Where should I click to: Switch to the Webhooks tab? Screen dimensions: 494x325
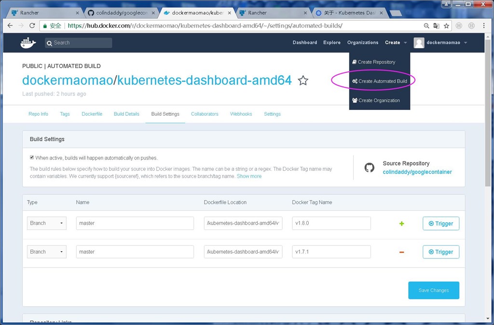pyautogui.click(x=241, y=114)
